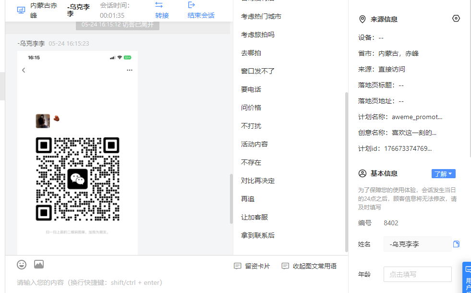Click the end session (结束会话) exit icon
471x293 pixels.
(x=192, y=5)
